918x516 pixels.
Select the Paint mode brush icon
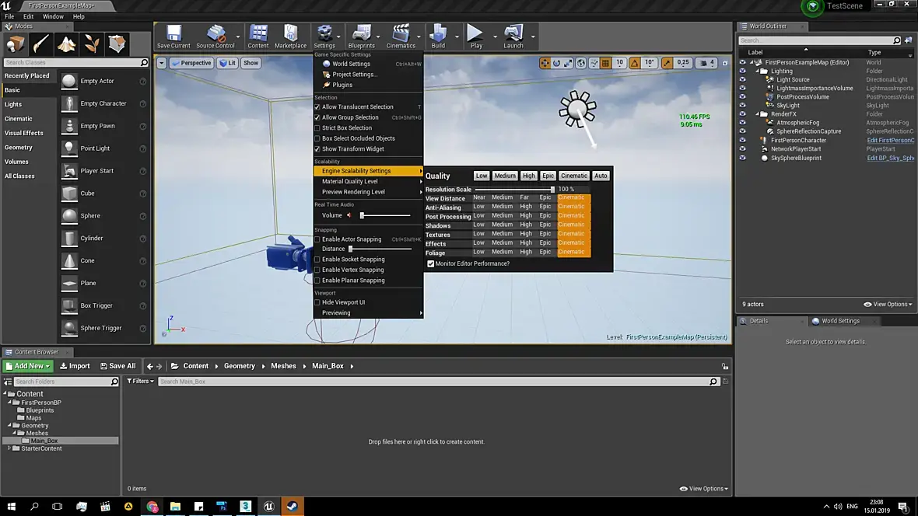click(x=41, y=44)
